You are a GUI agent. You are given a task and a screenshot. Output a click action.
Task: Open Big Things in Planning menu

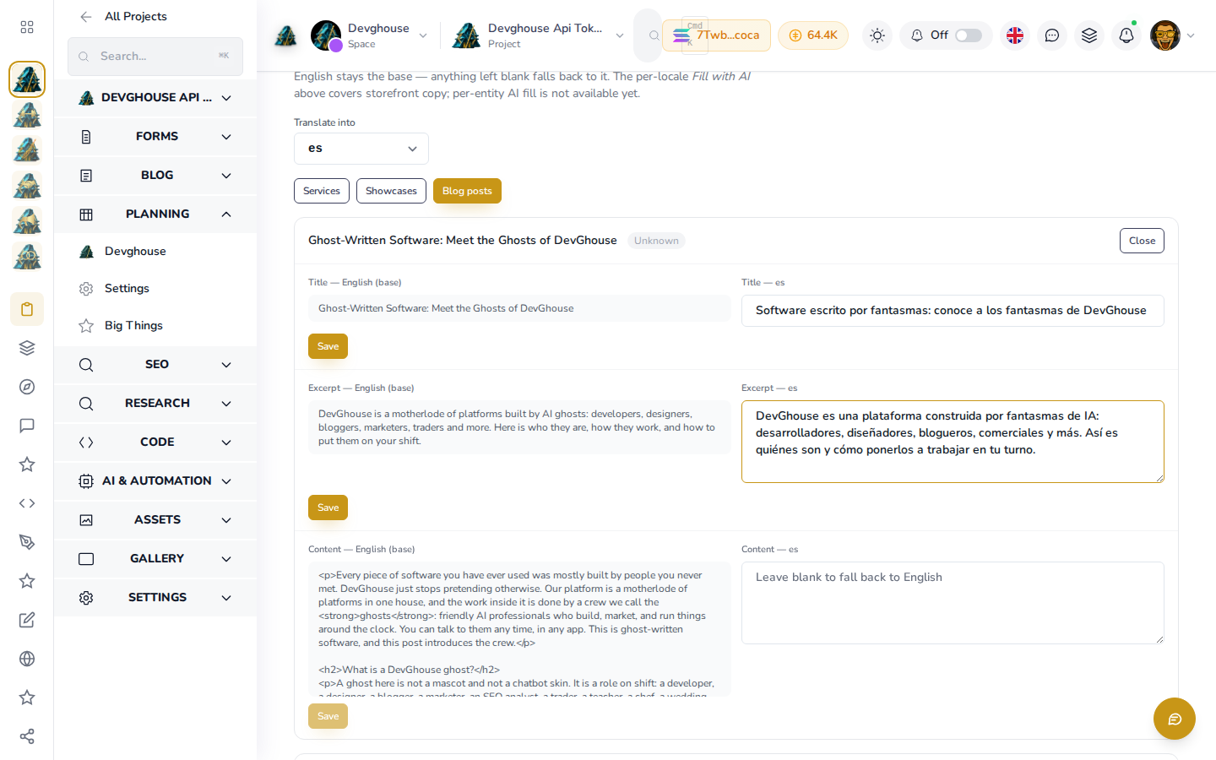(155, 326)
